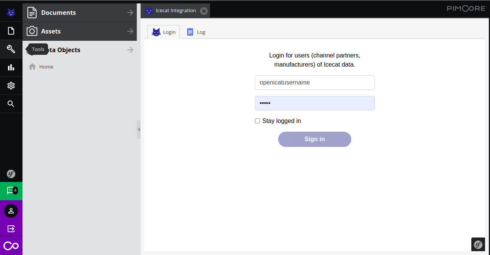
Task: Select the Home tree item
Action: pyautogui.click(x=46, y=67)
